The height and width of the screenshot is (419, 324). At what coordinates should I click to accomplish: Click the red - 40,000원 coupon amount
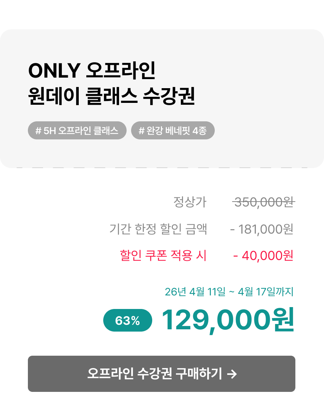263,255
